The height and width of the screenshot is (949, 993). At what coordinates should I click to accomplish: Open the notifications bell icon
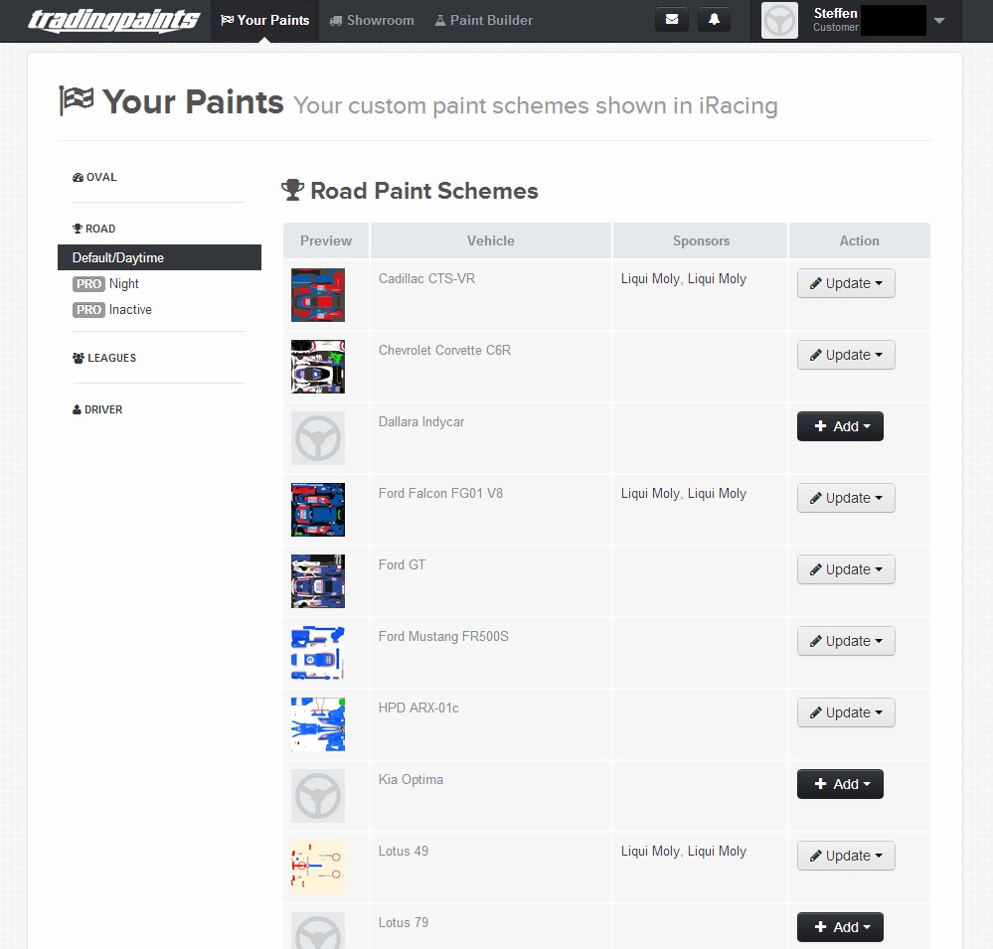(714, 20)
